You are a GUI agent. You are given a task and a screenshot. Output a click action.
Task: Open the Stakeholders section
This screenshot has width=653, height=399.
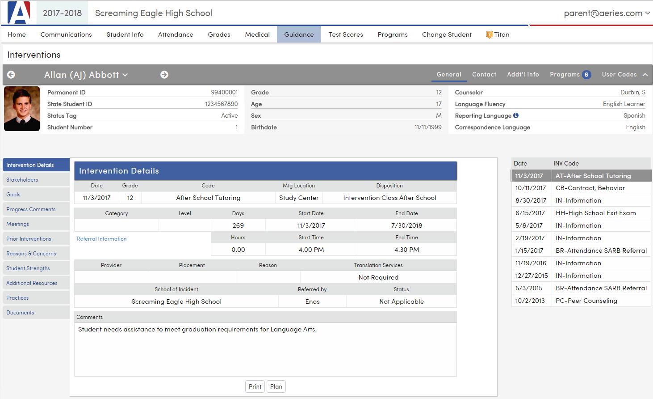(x=36, y=179)
